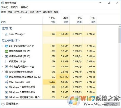Select the Task Manager row name
This screenshot has width=121, height=108.
(17, 34)
